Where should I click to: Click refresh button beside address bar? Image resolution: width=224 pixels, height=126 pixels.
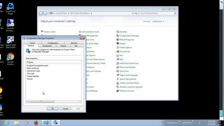click(x=136, y=13)
